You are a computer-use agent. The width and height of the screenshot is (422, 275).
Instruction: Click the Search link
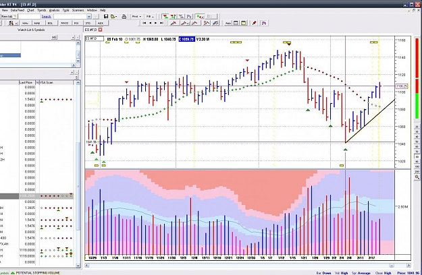coord(47,17)
